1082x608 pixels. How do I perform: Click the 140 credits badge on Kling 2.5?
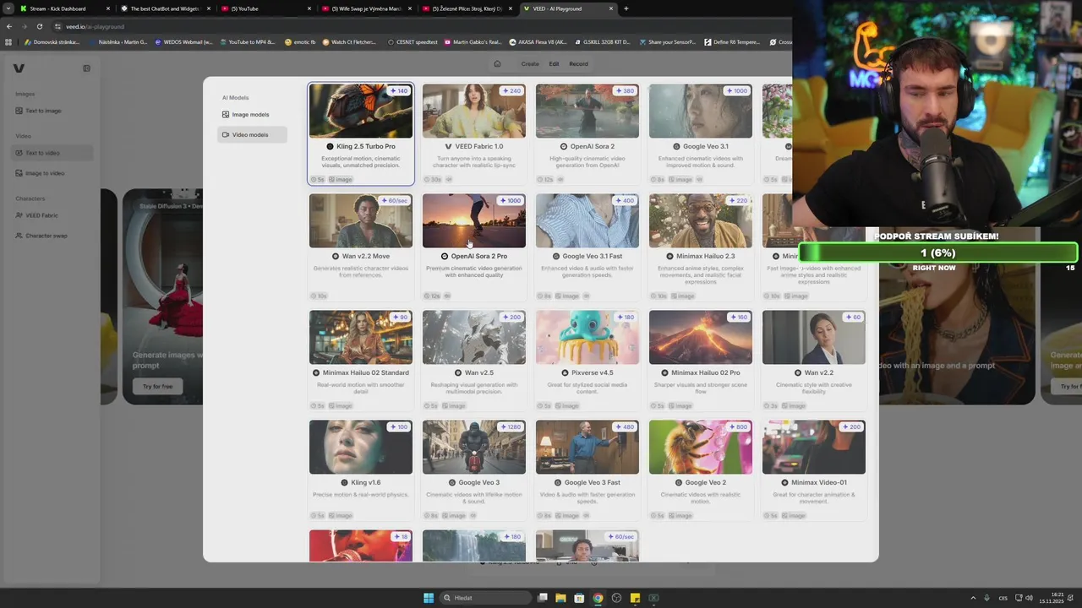pos(398,91)
